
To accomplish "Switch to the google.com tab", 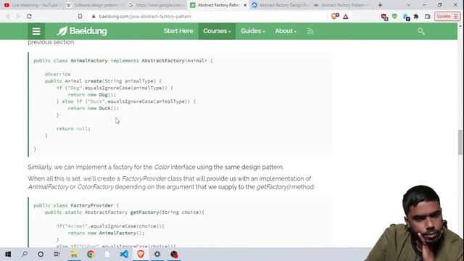I will (x=157, y=5).
